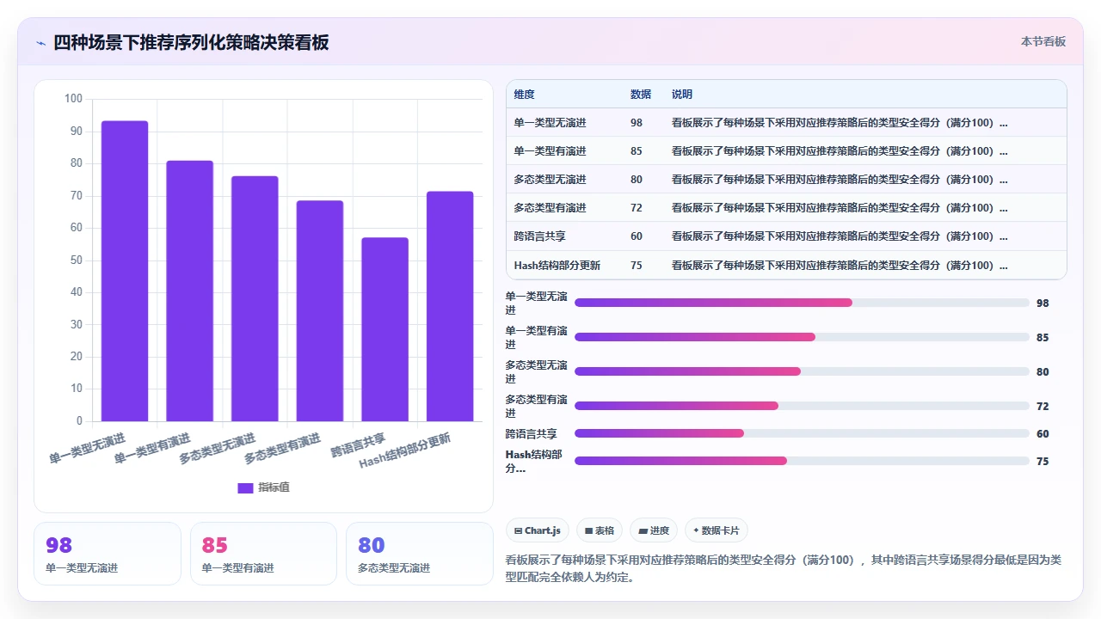The image size is (1101, 619).
Task: Click the 跨语言共享 chart bar
Action: pos(384,329)
